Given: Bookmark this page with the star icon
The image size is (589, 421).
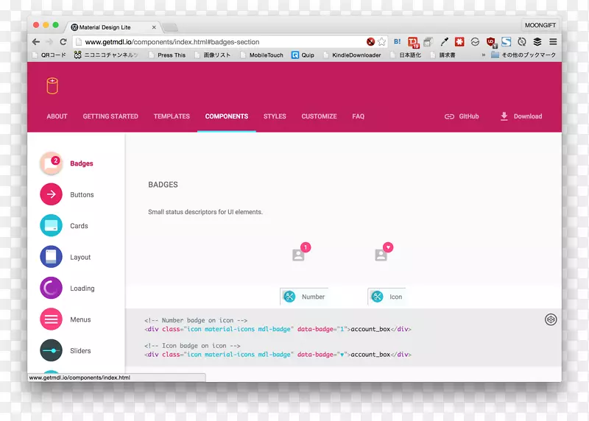Looking at the screenshot, I should (x=382, y=42).
